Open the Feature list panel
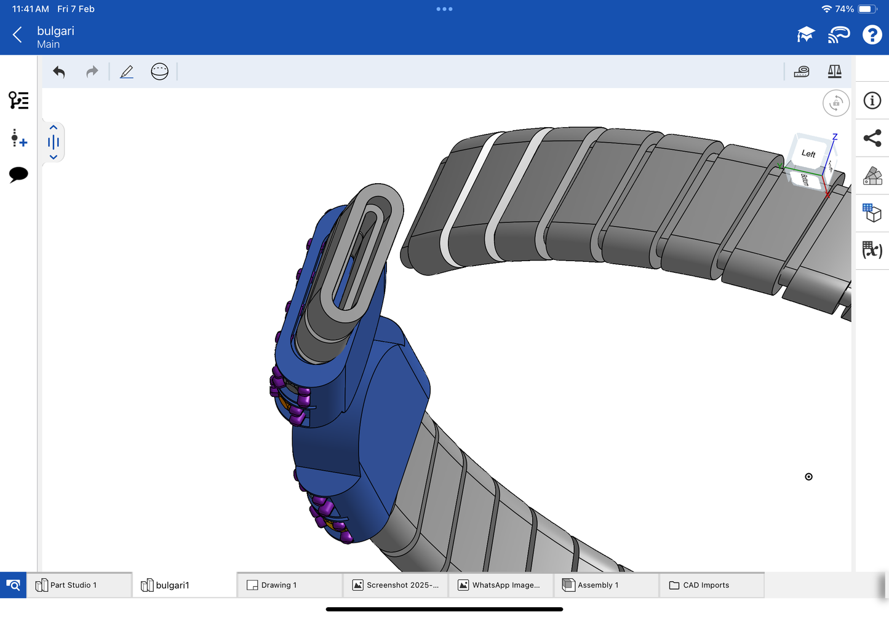Image resolution: width=889 pixels, height=617 pixels. point(18,100)
